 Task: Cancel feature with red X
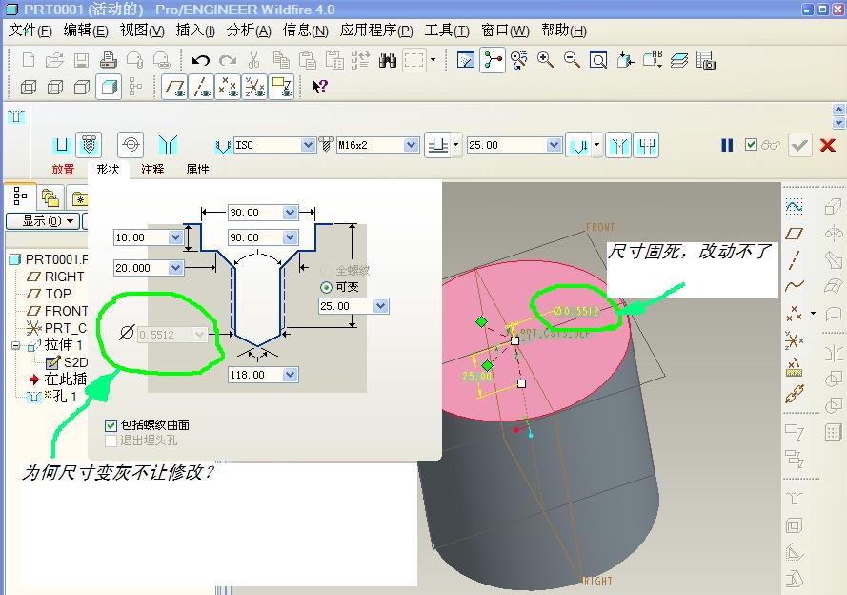click(x=828, y=145)
